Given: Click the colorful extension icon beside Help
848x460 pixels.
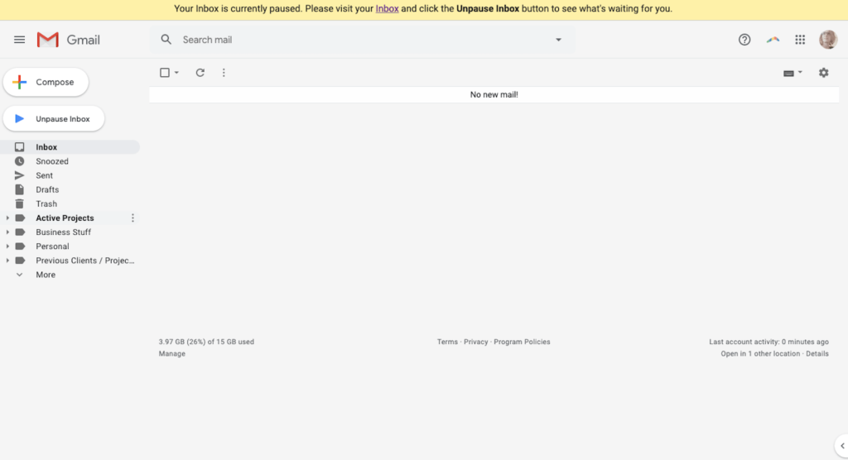Looking at the screenshot, I should coord(773,40).
